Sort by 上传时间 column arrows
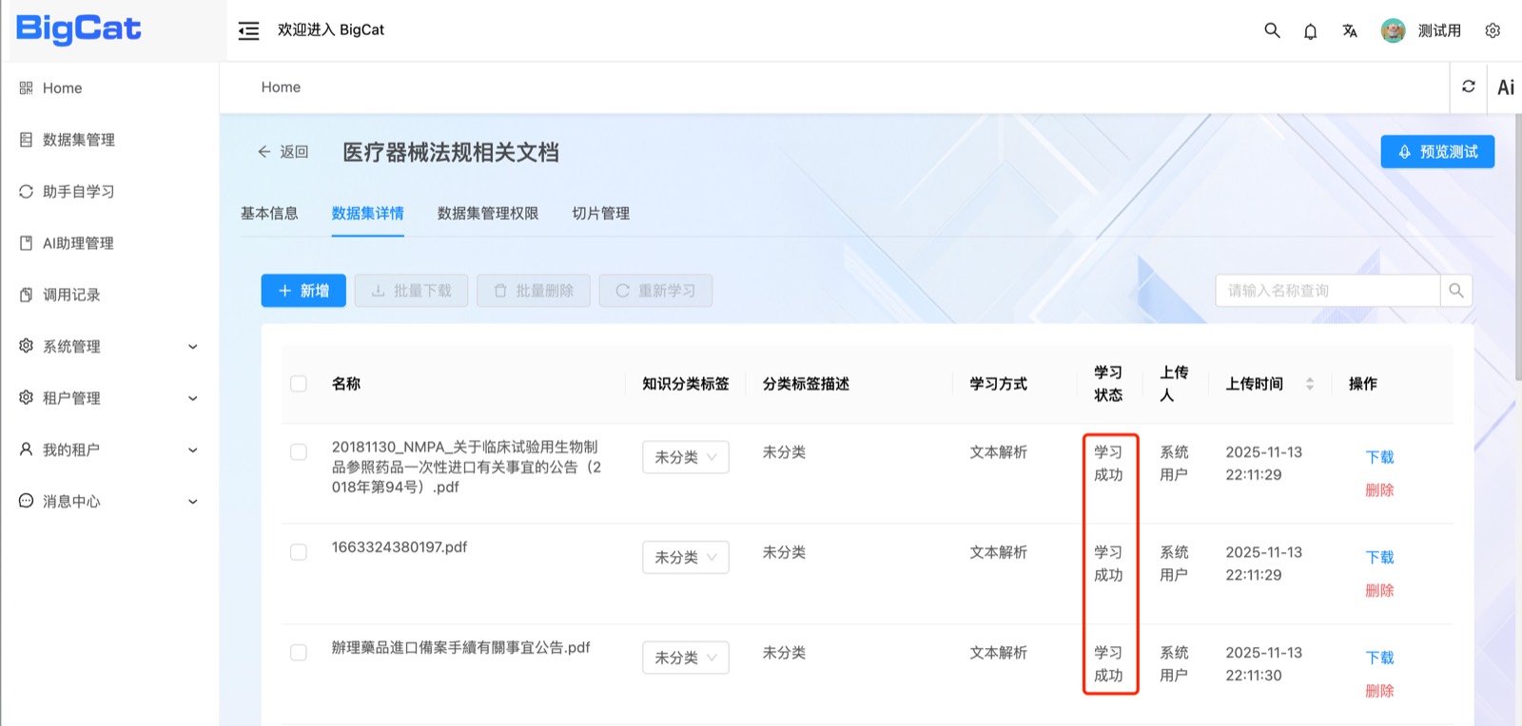1522x726 pixels. point(1310,384)
